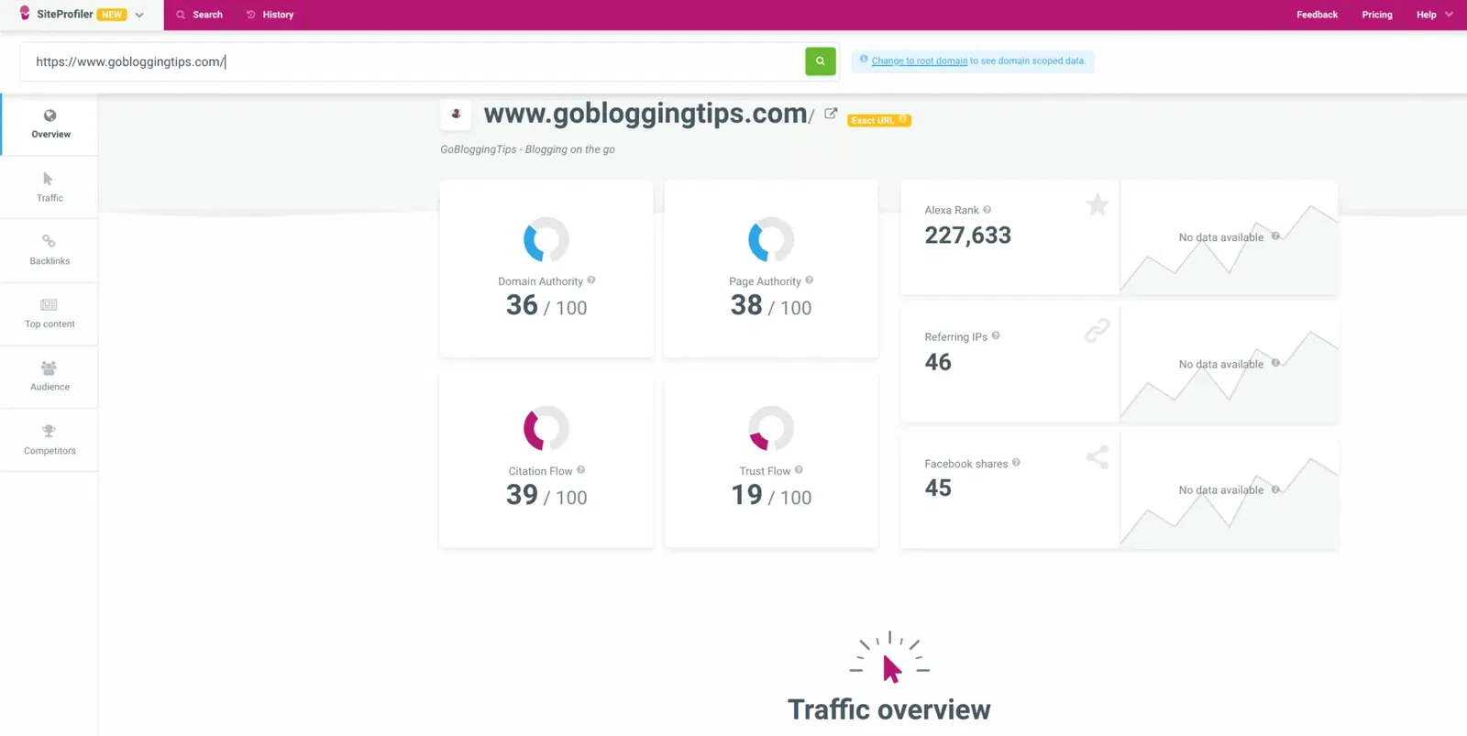Screen dimensions: 1467x736
Task: Open the History tab in top bar
Action: click(x=270, y=15)
